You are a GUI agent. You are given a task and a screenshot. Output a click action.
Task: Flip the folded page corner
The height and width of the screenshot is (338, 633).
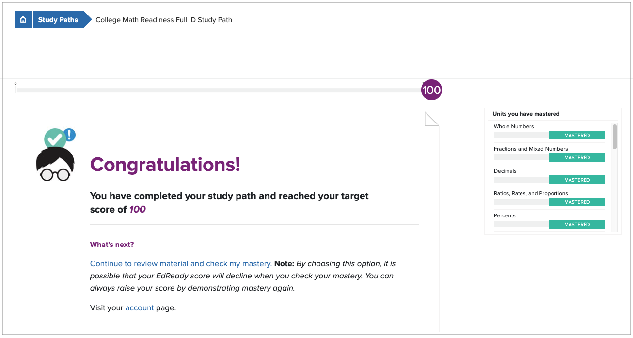431,119
